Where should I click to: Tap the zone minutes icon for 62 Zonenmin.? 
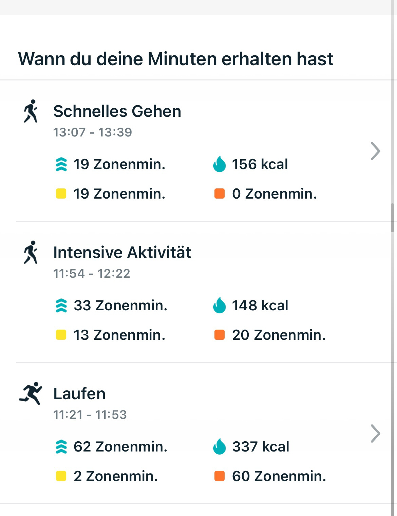(61, 447)
